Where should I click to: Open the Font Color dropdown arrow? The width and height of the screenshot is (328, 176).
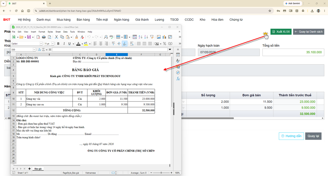pos(82,44)
